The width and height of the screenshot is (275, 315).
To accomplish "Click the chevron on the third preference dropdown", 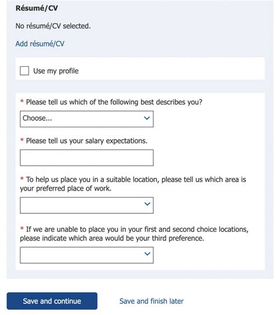I will (147, 254).
